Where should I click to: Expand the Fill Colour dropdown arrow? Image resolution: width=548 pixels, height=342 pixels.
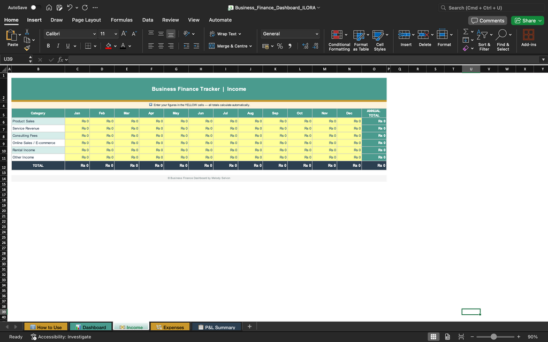click(115, 46)
